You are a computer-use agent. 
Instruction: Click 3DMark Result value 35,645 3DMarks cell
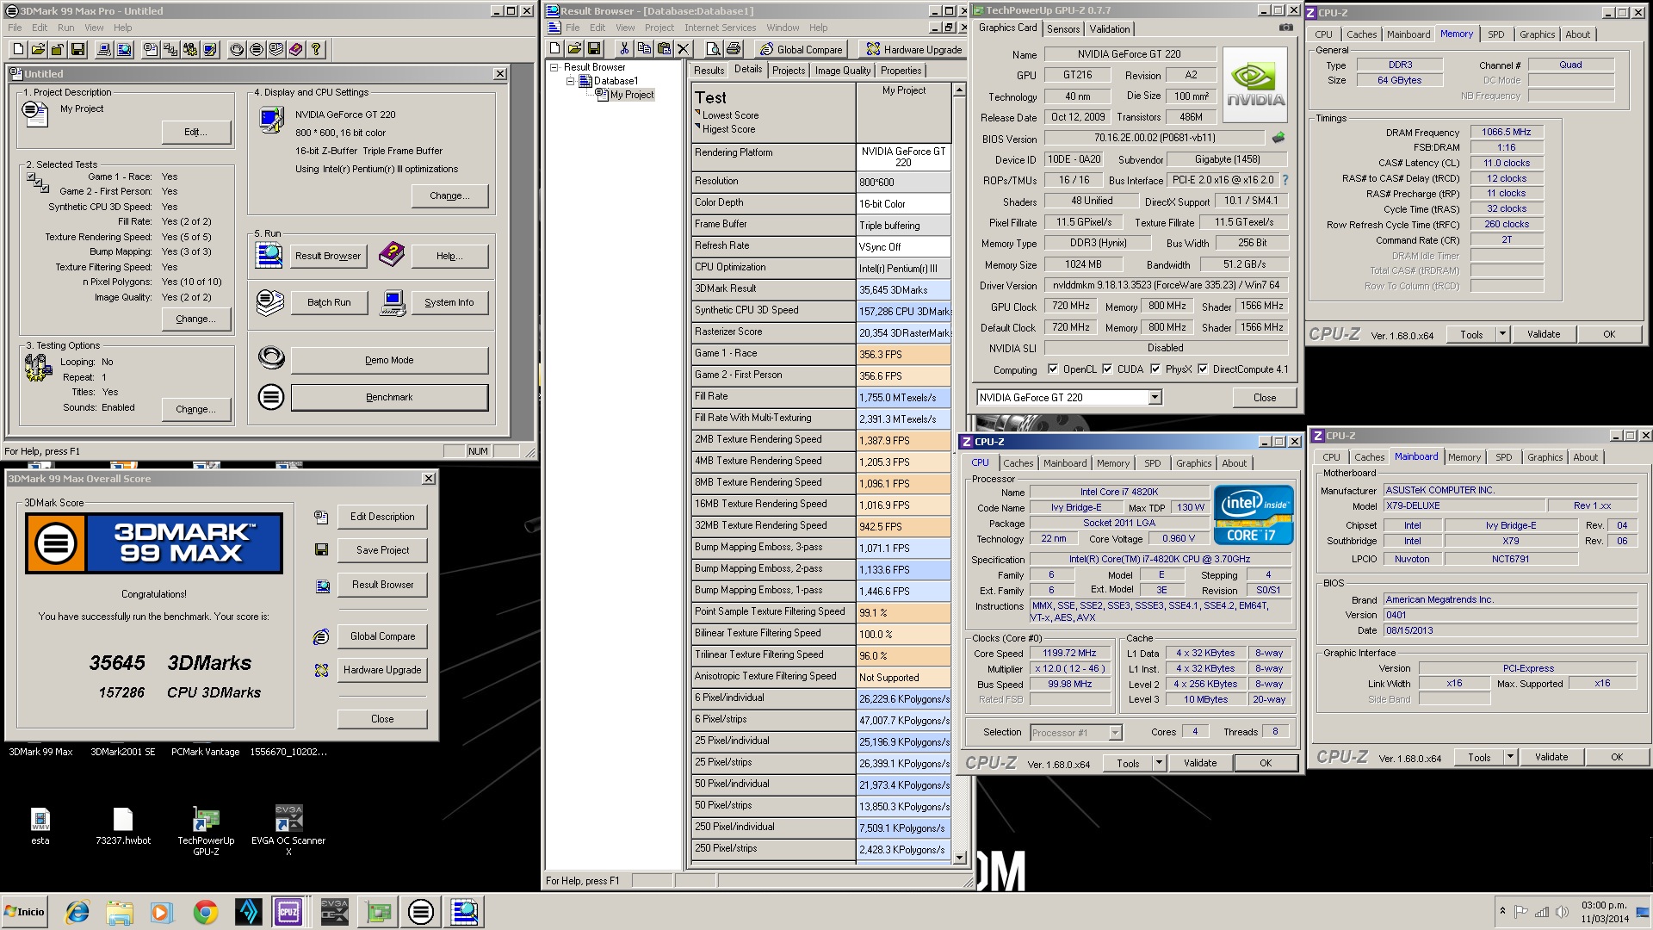(903, 290)
